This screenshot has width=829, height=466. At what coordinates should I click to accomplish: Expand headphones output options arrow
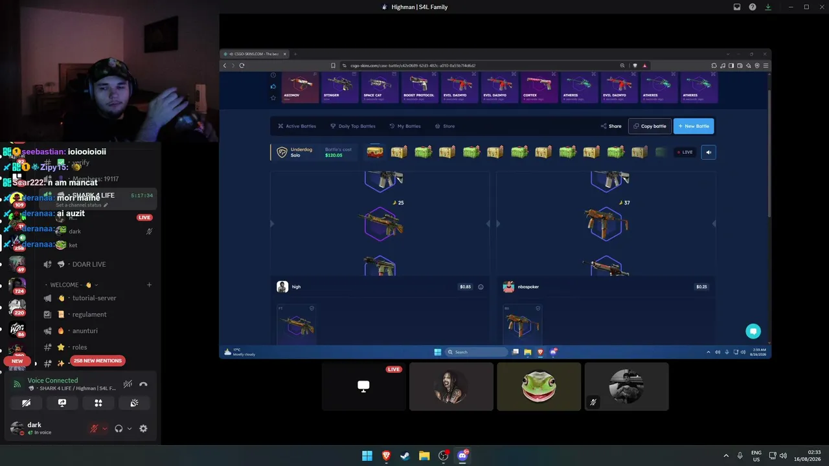tap(129, 428)
